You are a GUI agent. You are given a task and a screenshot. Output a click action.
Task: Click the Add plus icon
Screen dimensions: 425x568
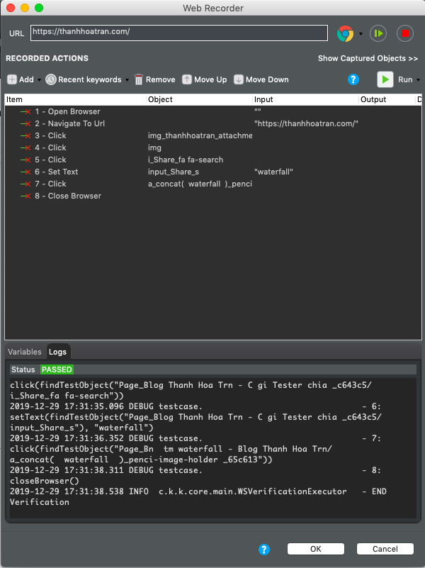pyautogui.click(x=12, y=79)
